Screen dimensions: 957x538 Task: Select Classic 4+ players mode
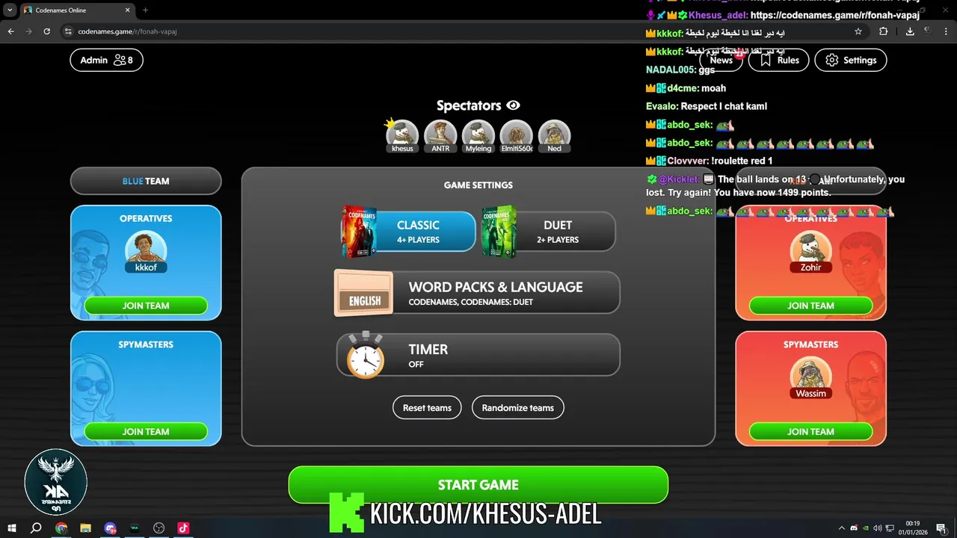408,232
